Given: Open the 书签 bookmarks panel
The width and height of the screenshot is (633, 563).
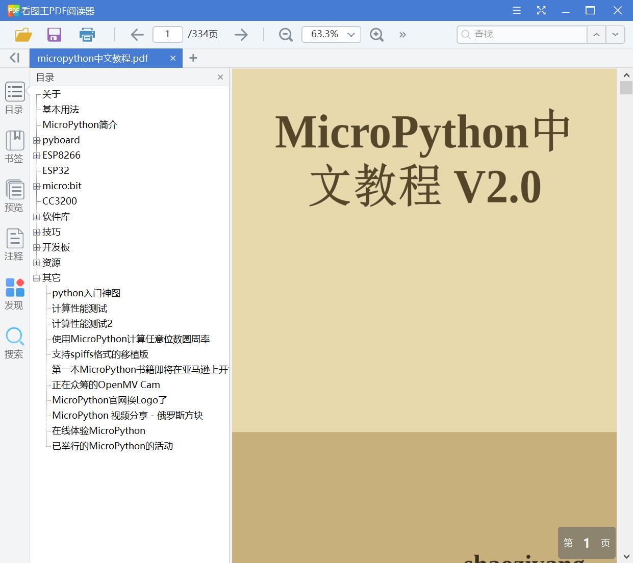Looking at the screenshot, I should click(x=14, y=146).
